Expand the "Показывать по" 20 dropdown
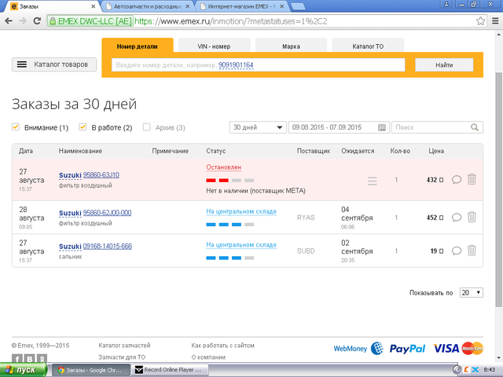This screenshot has height=377, width=503. [x=472, y=292]
